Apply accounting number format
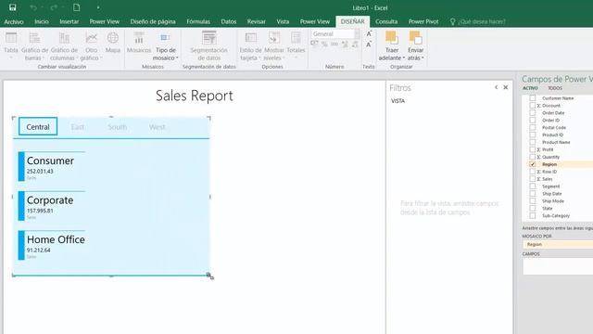Viewport: 593px width, 334px height. click(x=314, y=45)
